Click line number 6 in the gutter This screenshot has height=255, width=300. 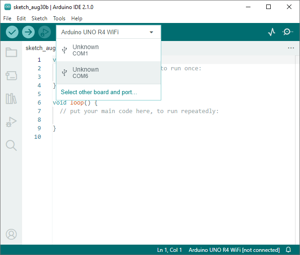click(39, 103)
